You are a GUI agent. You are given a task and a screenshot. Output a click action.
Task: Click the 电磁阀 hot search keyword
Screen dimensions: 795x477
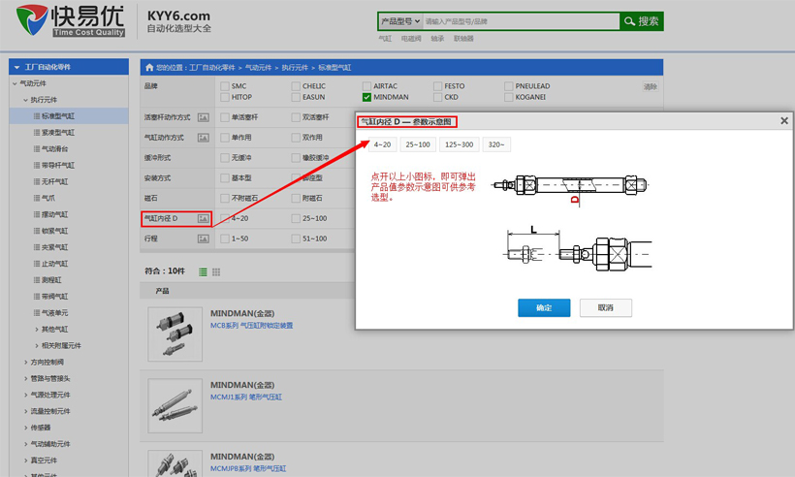(x=411, y=39)
